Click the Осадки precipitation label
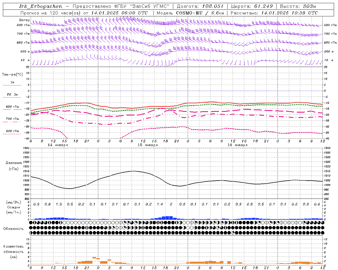Viewport: 338px width, 270px height. point(13,207)
